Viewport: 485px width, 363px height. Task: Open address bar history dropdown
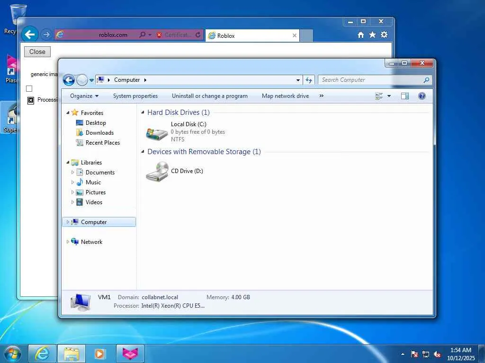(x=298, y=80)
